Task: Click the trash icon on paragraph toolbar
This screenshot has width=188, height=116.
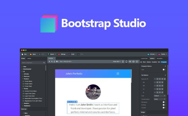Action: click(76, 102)
